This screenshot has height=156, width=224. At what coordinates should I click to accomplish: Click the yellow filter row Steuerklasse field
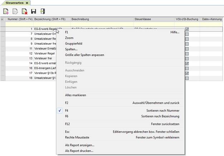[x=154, y=24]
